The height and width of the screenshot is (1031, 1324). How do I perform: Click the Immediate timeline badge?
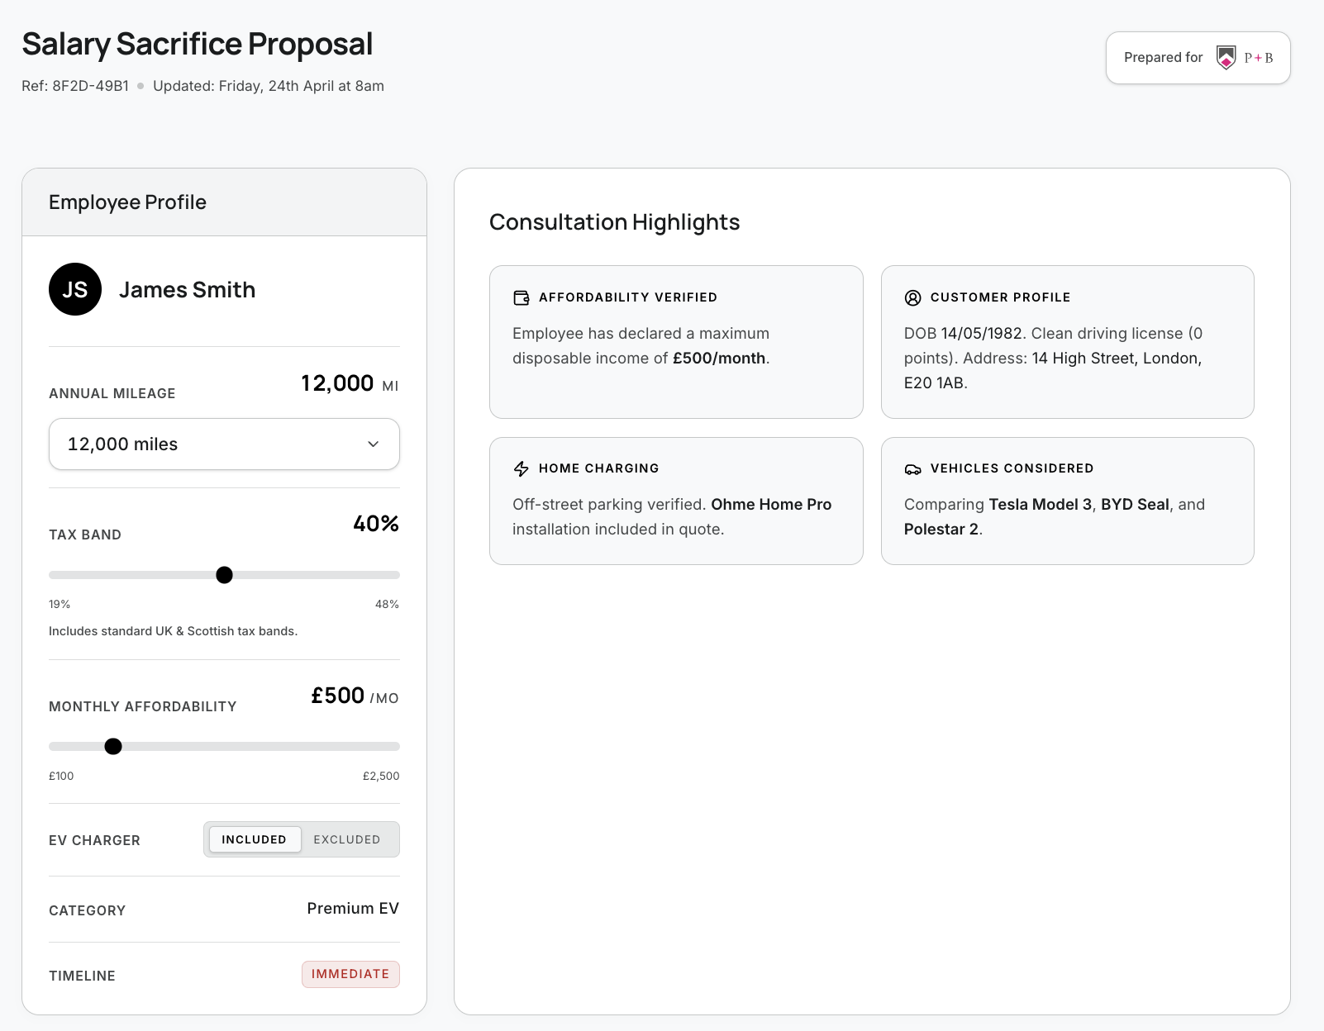pos(350,974)
